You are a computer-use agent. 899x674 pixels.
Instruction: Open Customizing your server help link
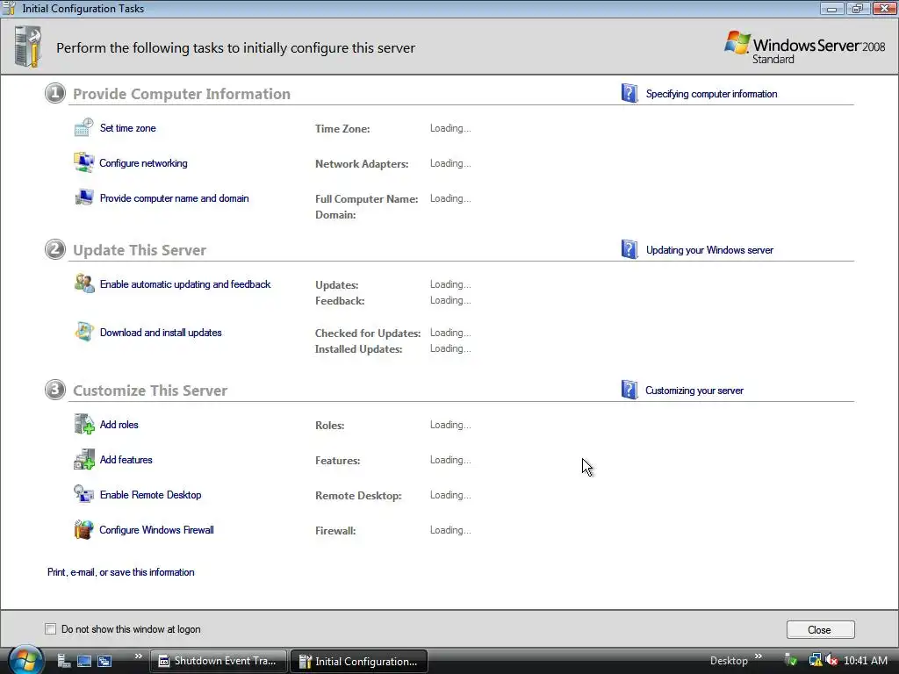[694, 391]
